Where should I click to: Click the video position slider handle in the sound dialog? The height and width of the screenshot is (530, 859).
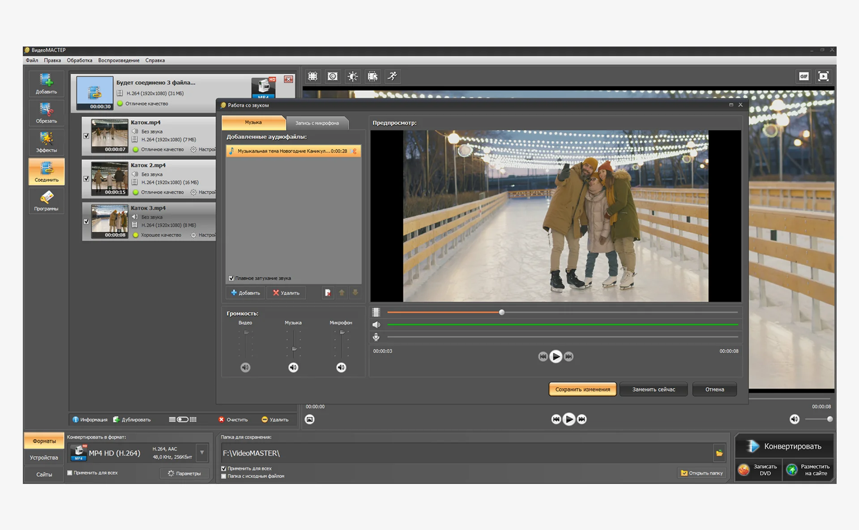(x=502, y=312)
